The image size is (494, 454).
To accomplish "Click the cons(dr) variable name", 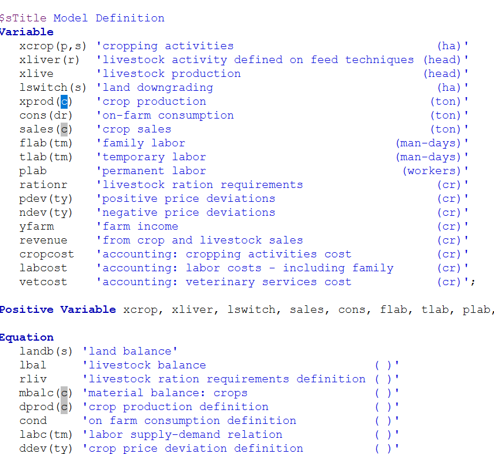I will click(x=46, y=115).
